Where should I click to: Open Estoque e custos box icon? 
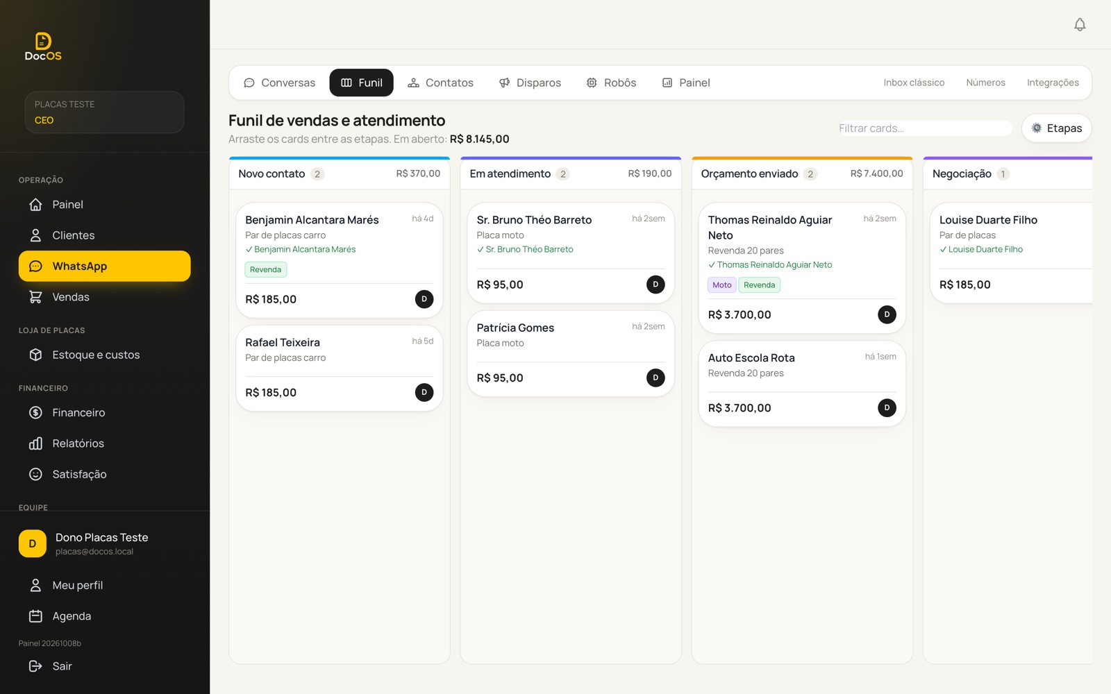click(x=35, y=355)
